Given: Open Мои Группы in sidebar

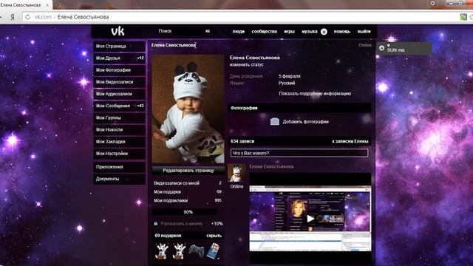Looking at the screenshot, I should tap(120, 117).
